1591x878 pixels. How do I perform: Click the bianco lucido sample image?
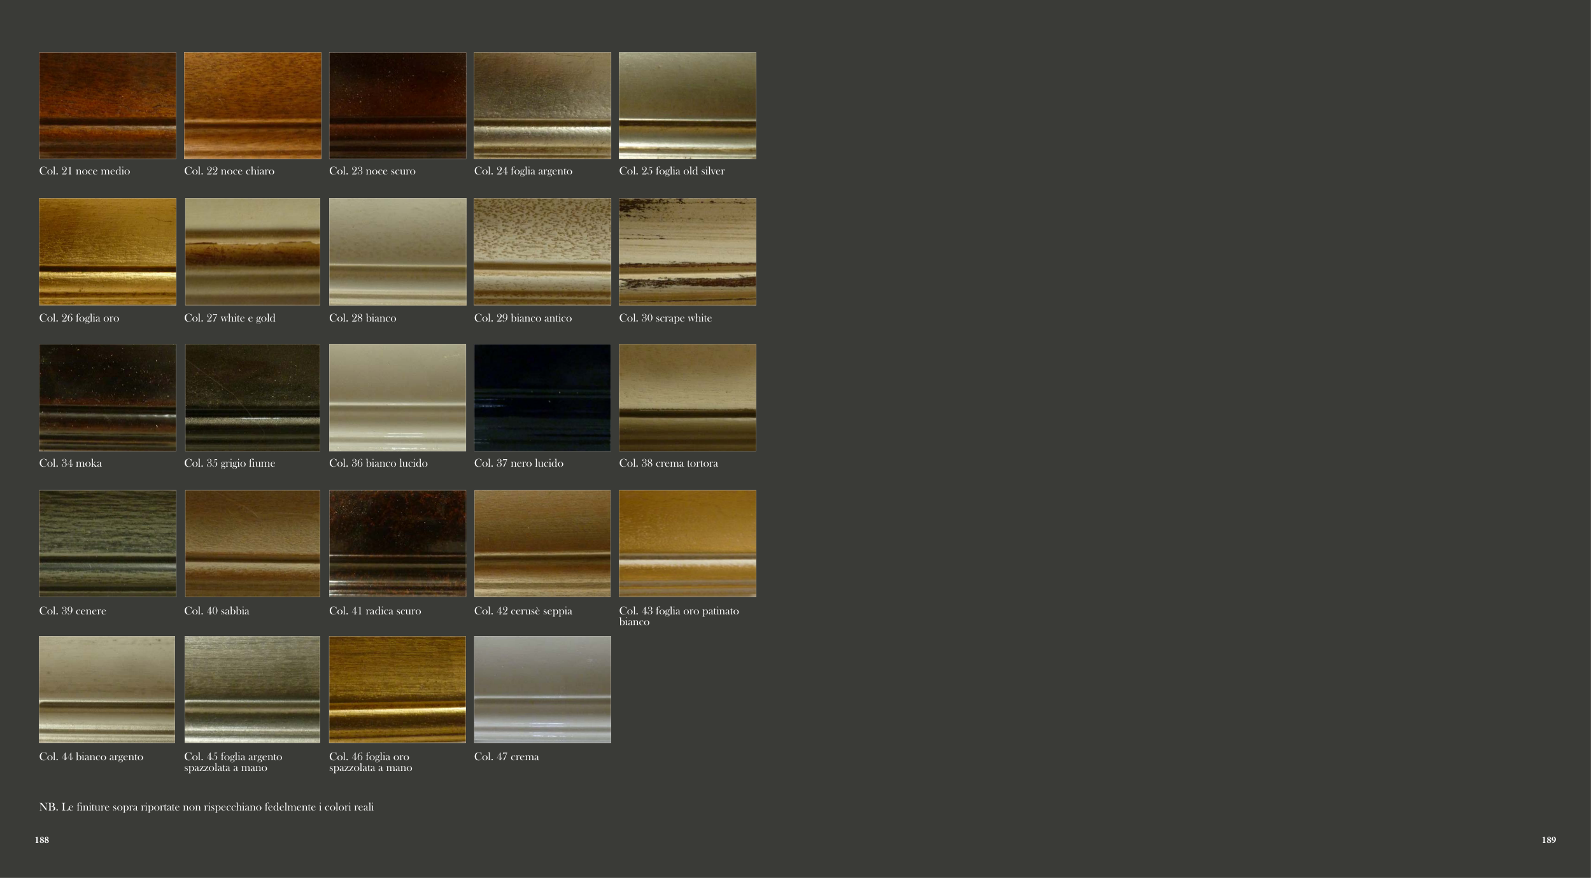click(x=397, y=397)
